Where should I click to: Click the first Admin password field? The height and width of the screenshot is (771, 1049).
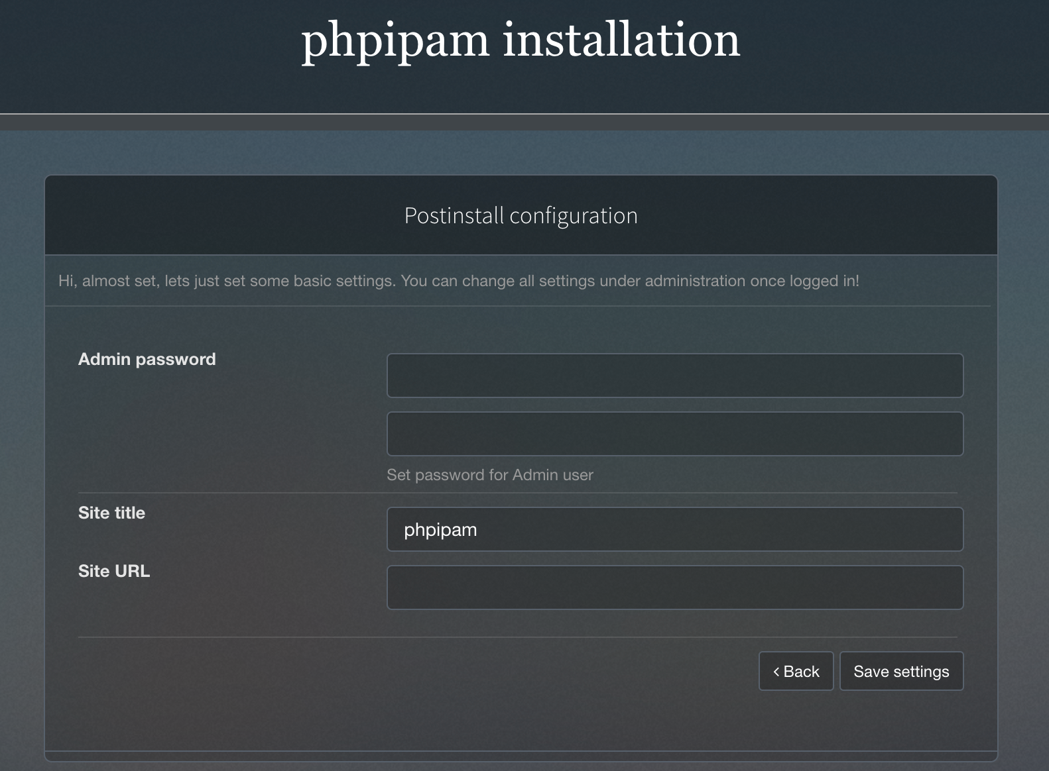pos(675,376)
